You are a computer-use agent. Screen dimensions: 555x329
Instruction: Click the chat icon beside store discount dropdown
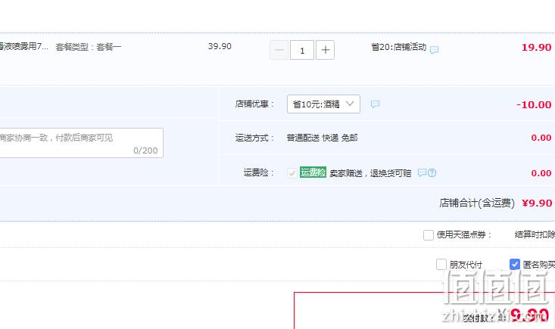pos(375,104)
